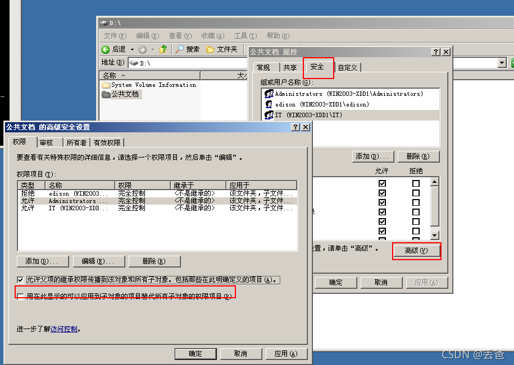The width and height of the screenshot is (514, 365).
Task: Click 添加(D)... in properties dialog
Action: point(372,156)
